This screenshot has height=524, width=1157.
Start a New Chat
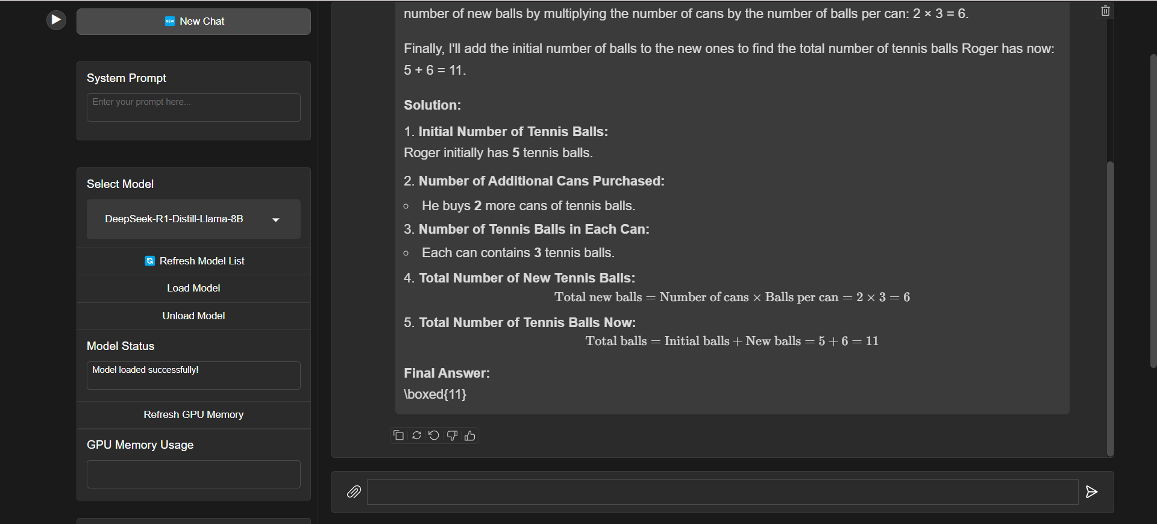[193, 22]
